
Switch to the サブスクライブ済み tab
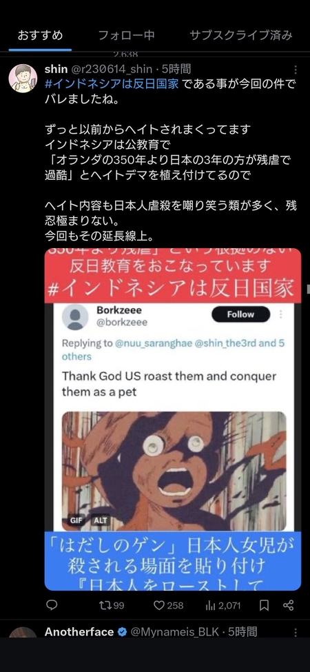pos(241,35)
